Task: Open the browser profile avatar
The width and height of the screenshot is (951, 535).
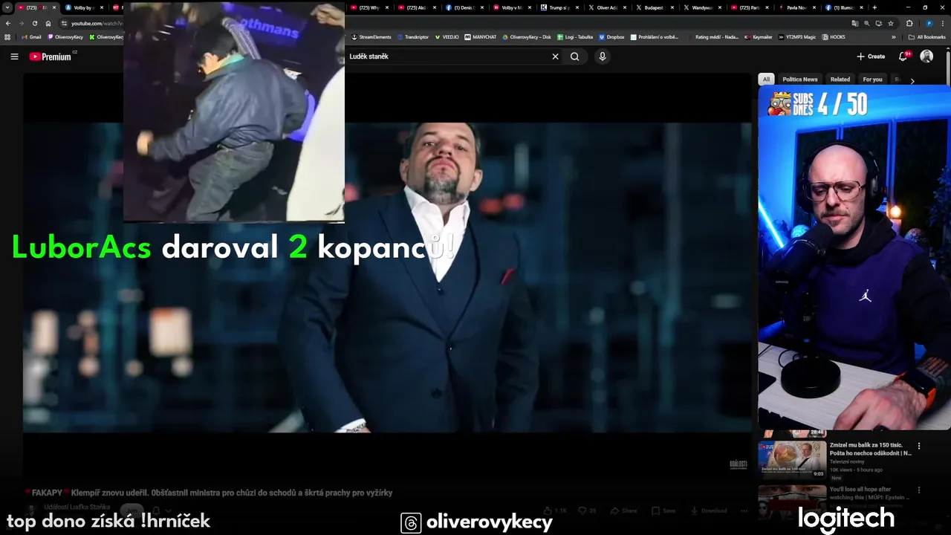Action: [x=929, y=23]
